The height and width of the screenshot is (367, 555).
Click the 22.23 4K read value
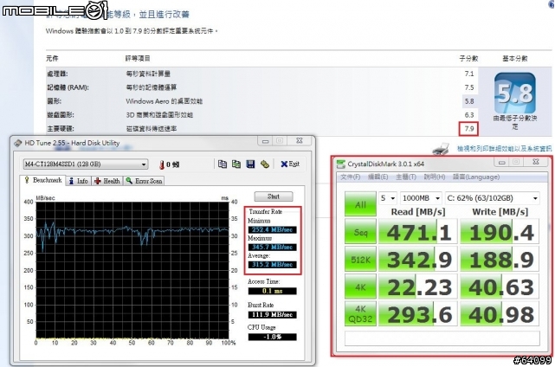418,287
